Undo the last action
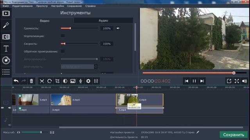The width and height of the screenshot is (250, 140). pyautogui.click(x=16, y=81)
